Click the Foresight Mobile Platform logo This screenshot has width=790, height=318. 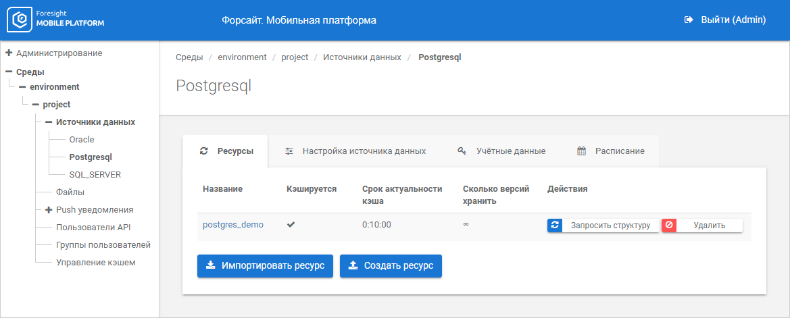point(55,20)
